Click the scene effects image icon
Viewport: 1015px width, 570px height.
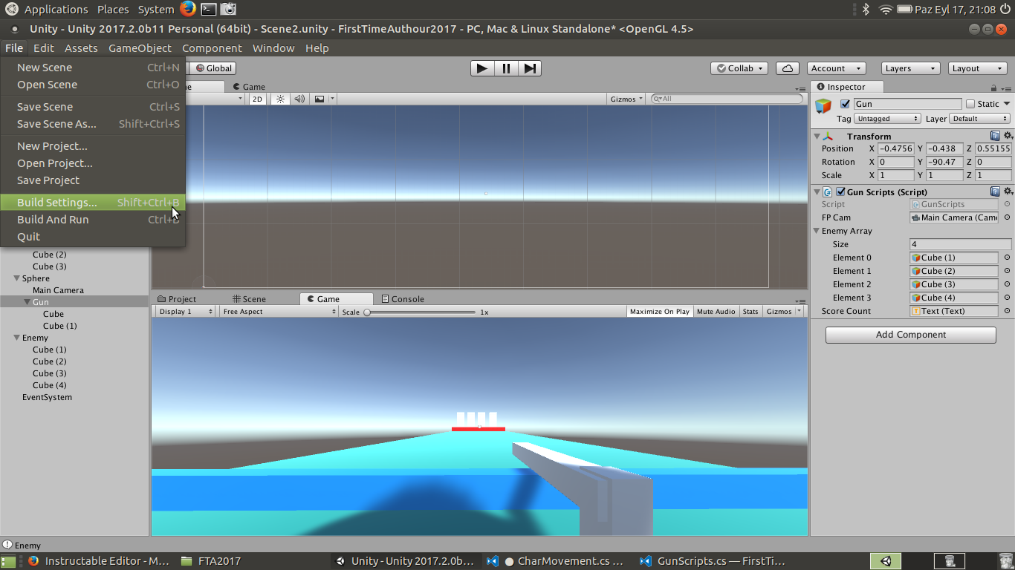pyautogui.click(x=320, y=99)
